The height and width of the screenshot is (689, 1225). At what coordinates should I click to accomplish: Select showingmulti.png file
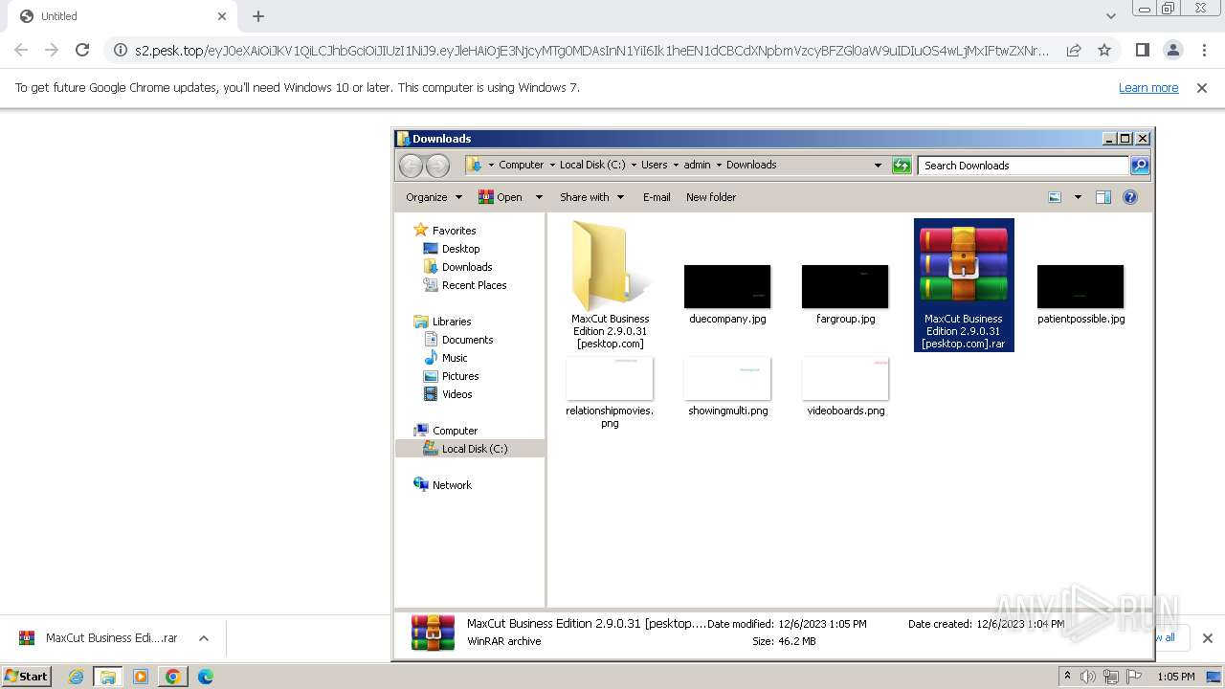(727, 387)
